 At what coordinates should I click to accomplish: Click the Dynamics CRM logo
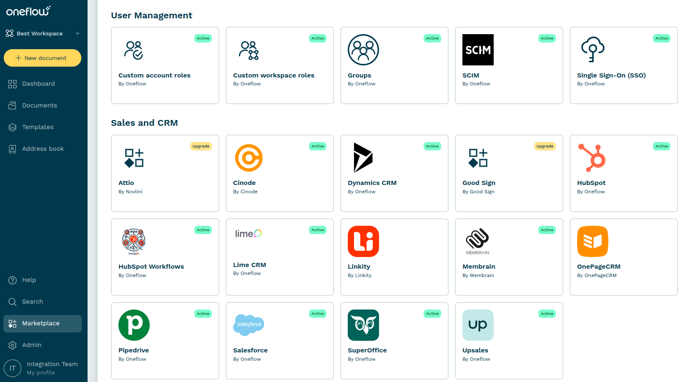click(363, 157)
